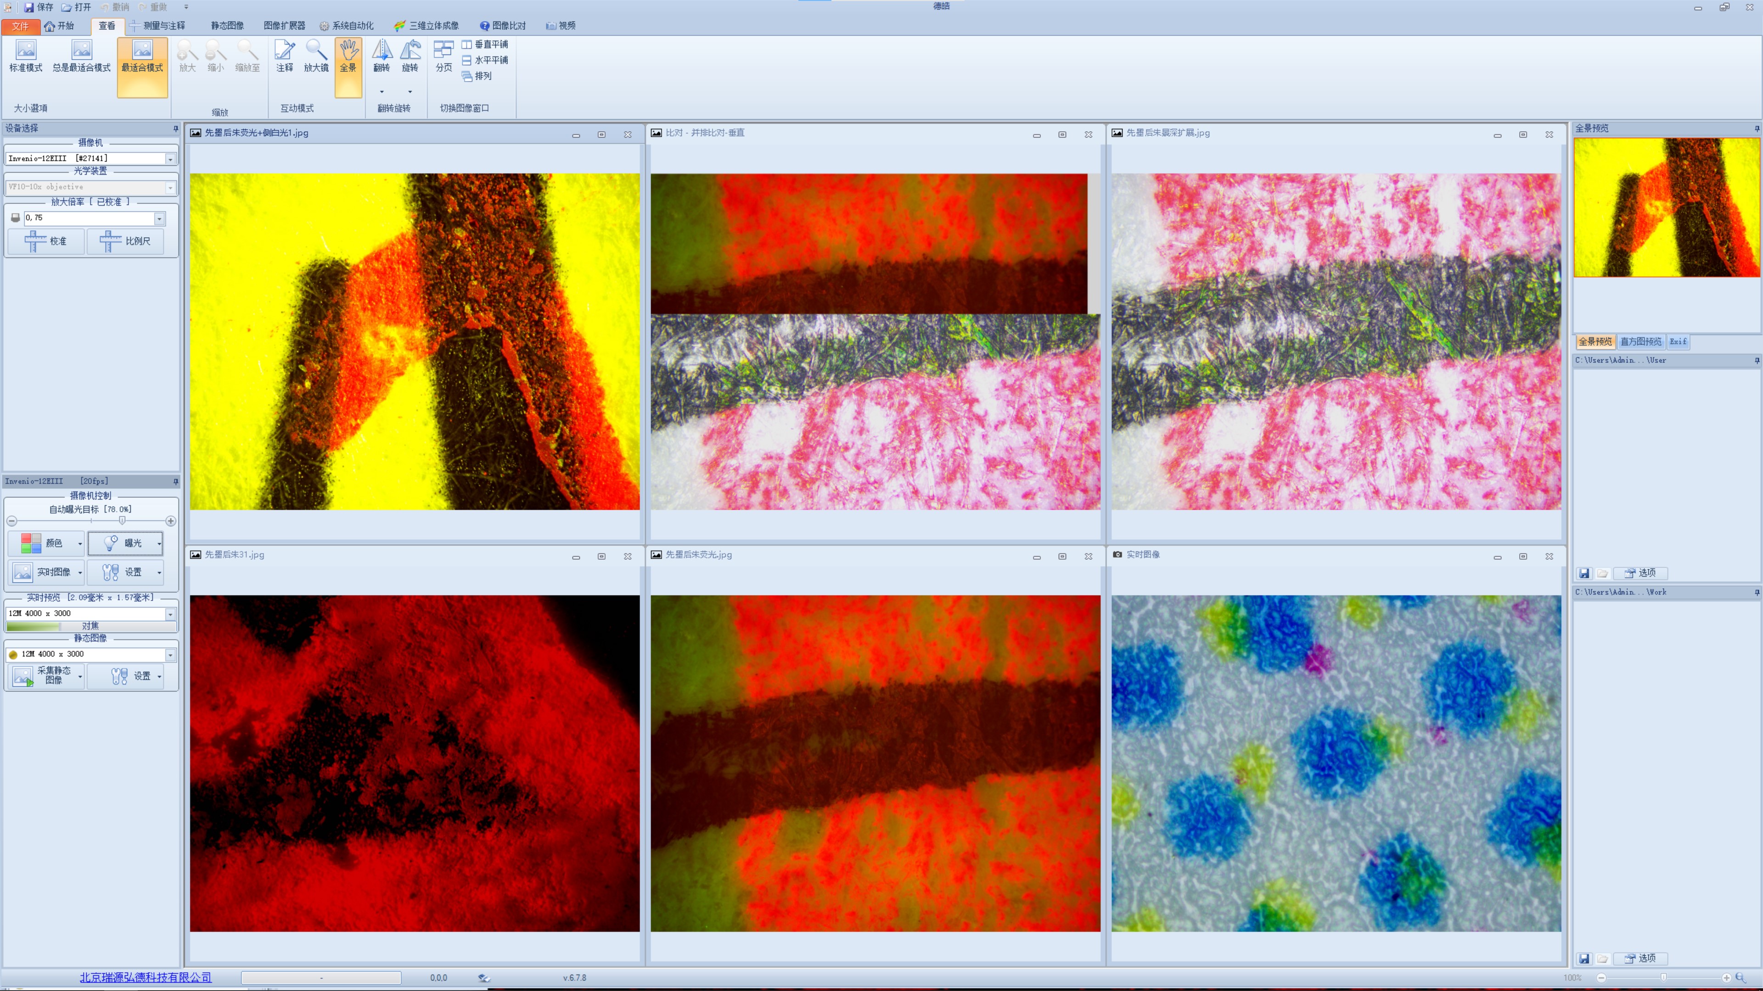Switch to 直方图预览 histogram tab
Screen dimensions: 1763x991
(1640, 342)
